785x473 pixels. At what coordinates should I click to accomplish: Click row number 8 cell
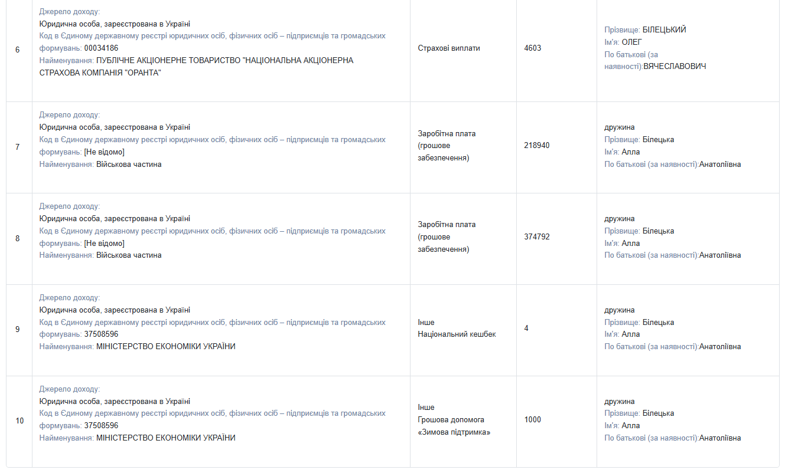point(18,239)
